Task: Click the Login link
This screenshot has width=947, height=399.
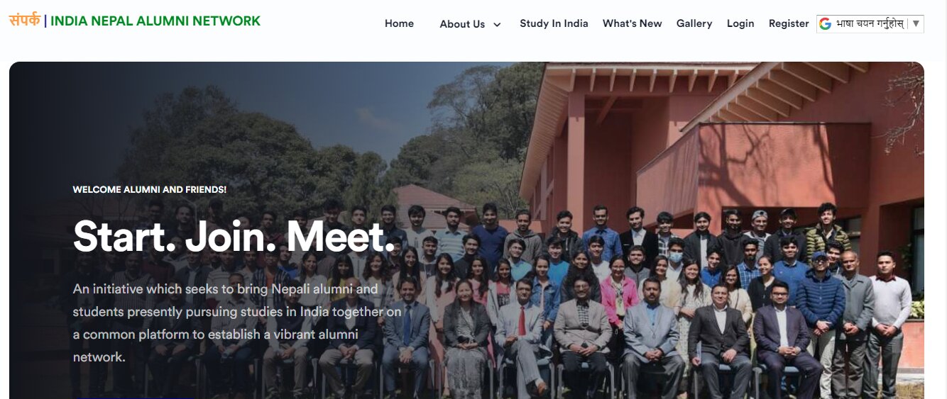Action: [x=740, y=23]
